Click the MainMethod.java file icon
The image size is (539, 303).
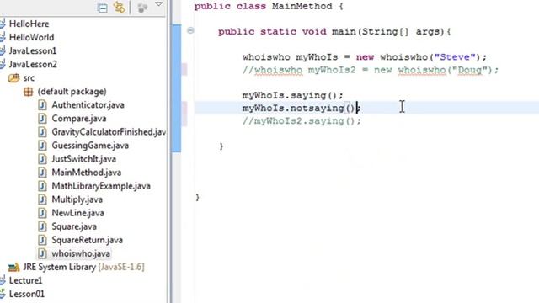click(x=42, y=173)
